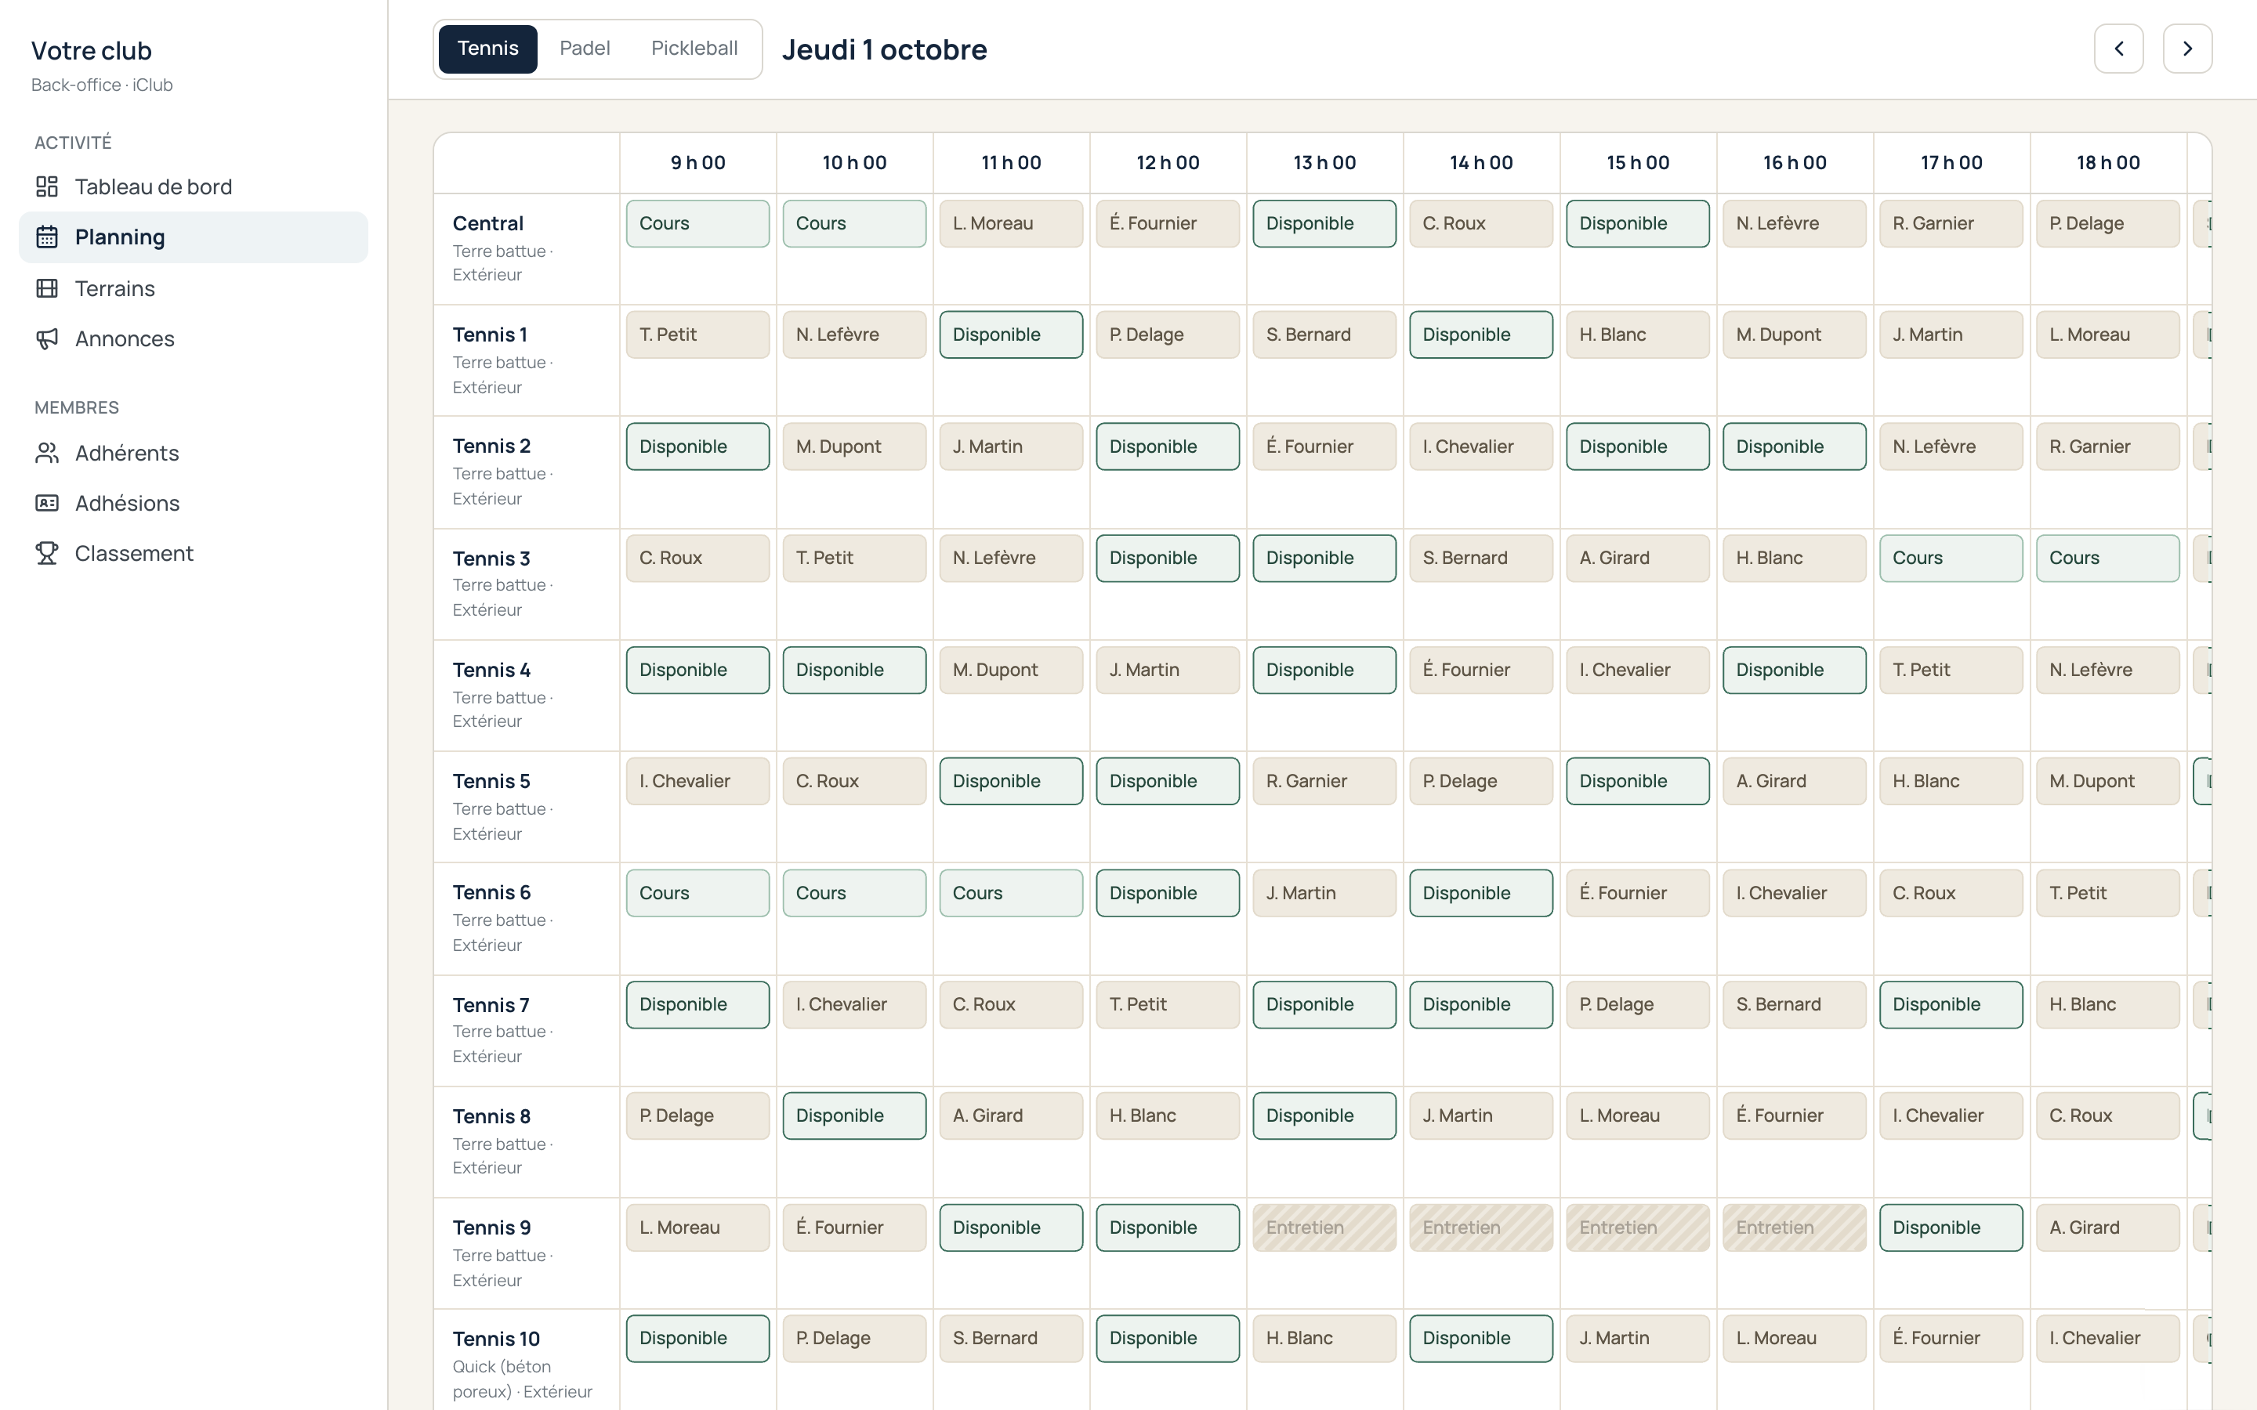The height and width of the screenshot is (1410, 2257).
Task: Open S. Bernard booking on Tennis 10
Action: (x=1011, y=1339)
